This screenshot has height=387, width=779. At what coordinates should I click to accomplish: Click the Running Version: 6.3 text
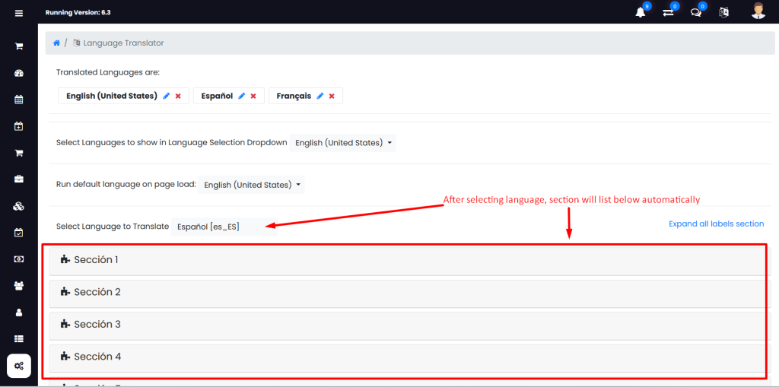(78, 12)
